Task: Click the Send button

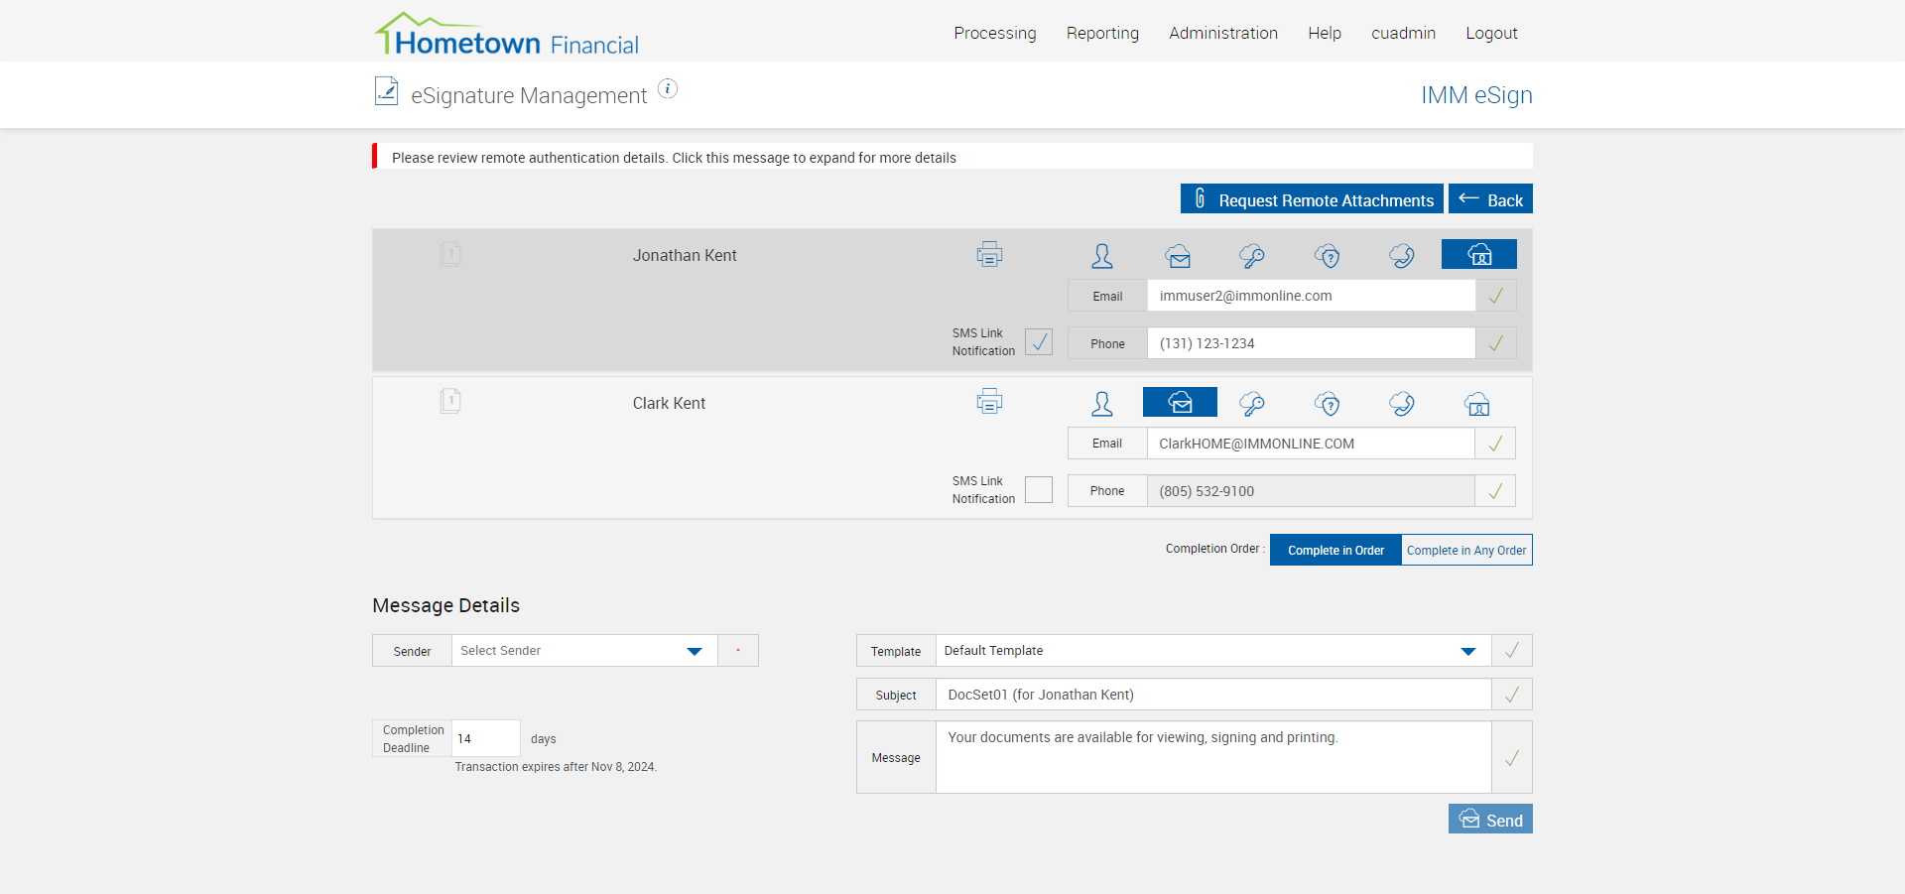Action: coord(1490,820)
